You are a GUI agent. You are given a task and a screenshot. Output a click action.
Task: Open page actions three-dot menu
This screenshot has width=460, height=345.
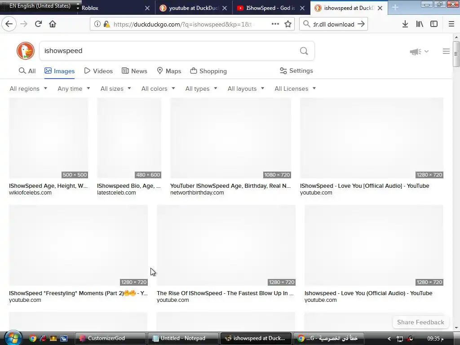[275, 24]
